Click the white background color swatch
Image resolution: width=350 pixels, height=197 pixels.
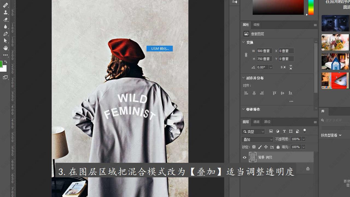point(4,69)
